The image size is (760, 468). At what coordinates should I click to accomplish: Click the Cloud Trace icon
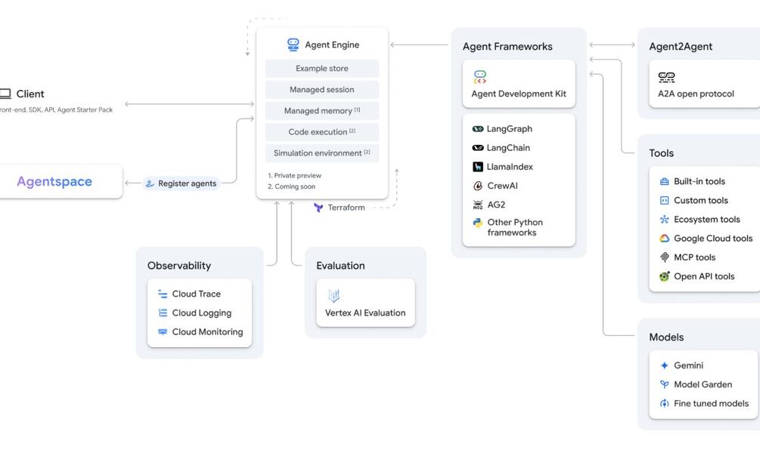pyautogui.click(x=163, y=294)
